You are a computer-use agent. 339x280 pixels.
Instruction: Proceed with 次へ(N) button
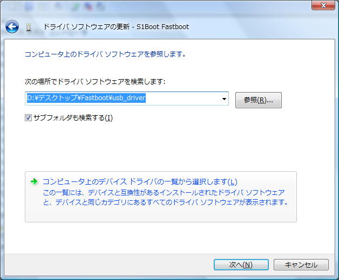coord(241,265)
